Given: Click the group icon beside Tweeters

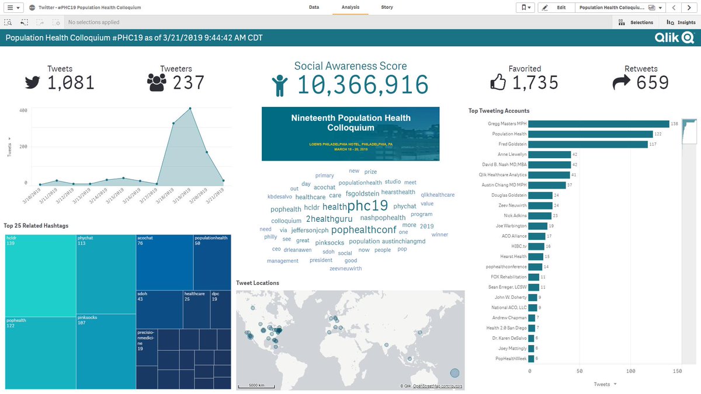Looking at the screenshot, I should pos(157,83).
